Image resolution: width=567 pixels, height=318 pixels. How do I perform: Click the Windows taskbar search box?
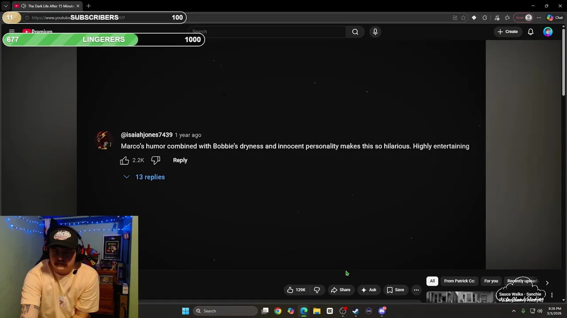point(225,311)
